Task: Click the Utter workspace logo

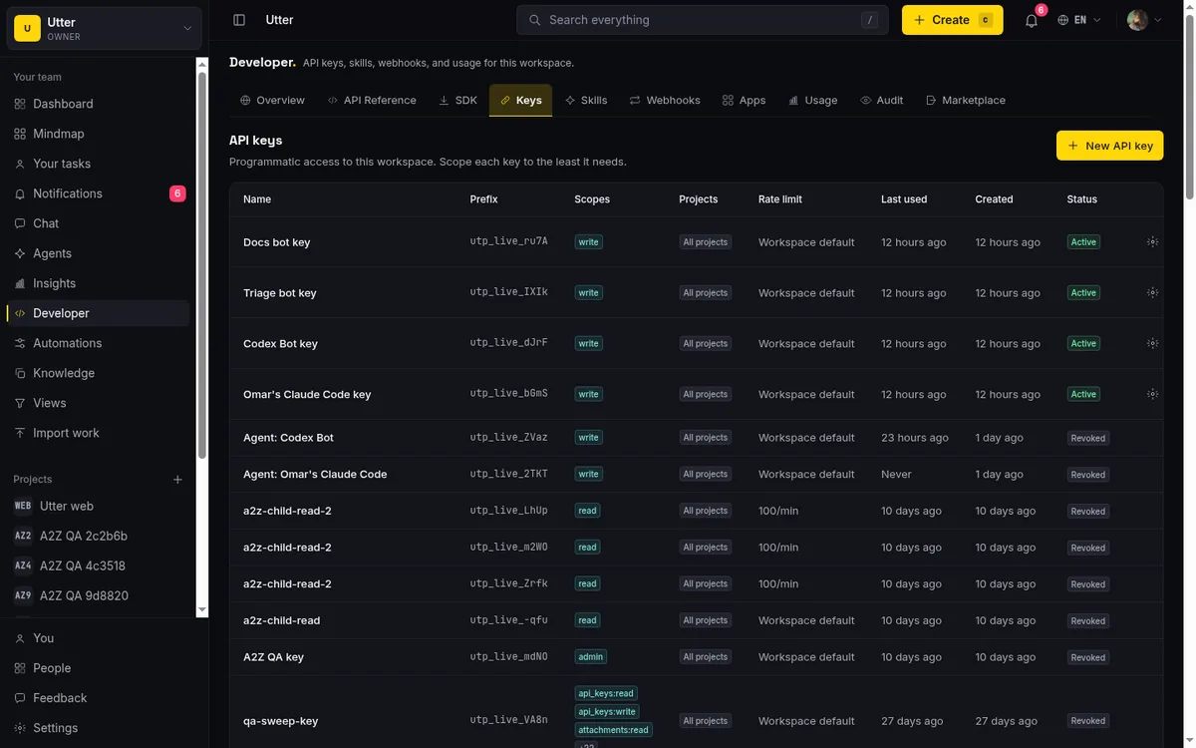Action: pyautogui.click(x=27, y=28)
